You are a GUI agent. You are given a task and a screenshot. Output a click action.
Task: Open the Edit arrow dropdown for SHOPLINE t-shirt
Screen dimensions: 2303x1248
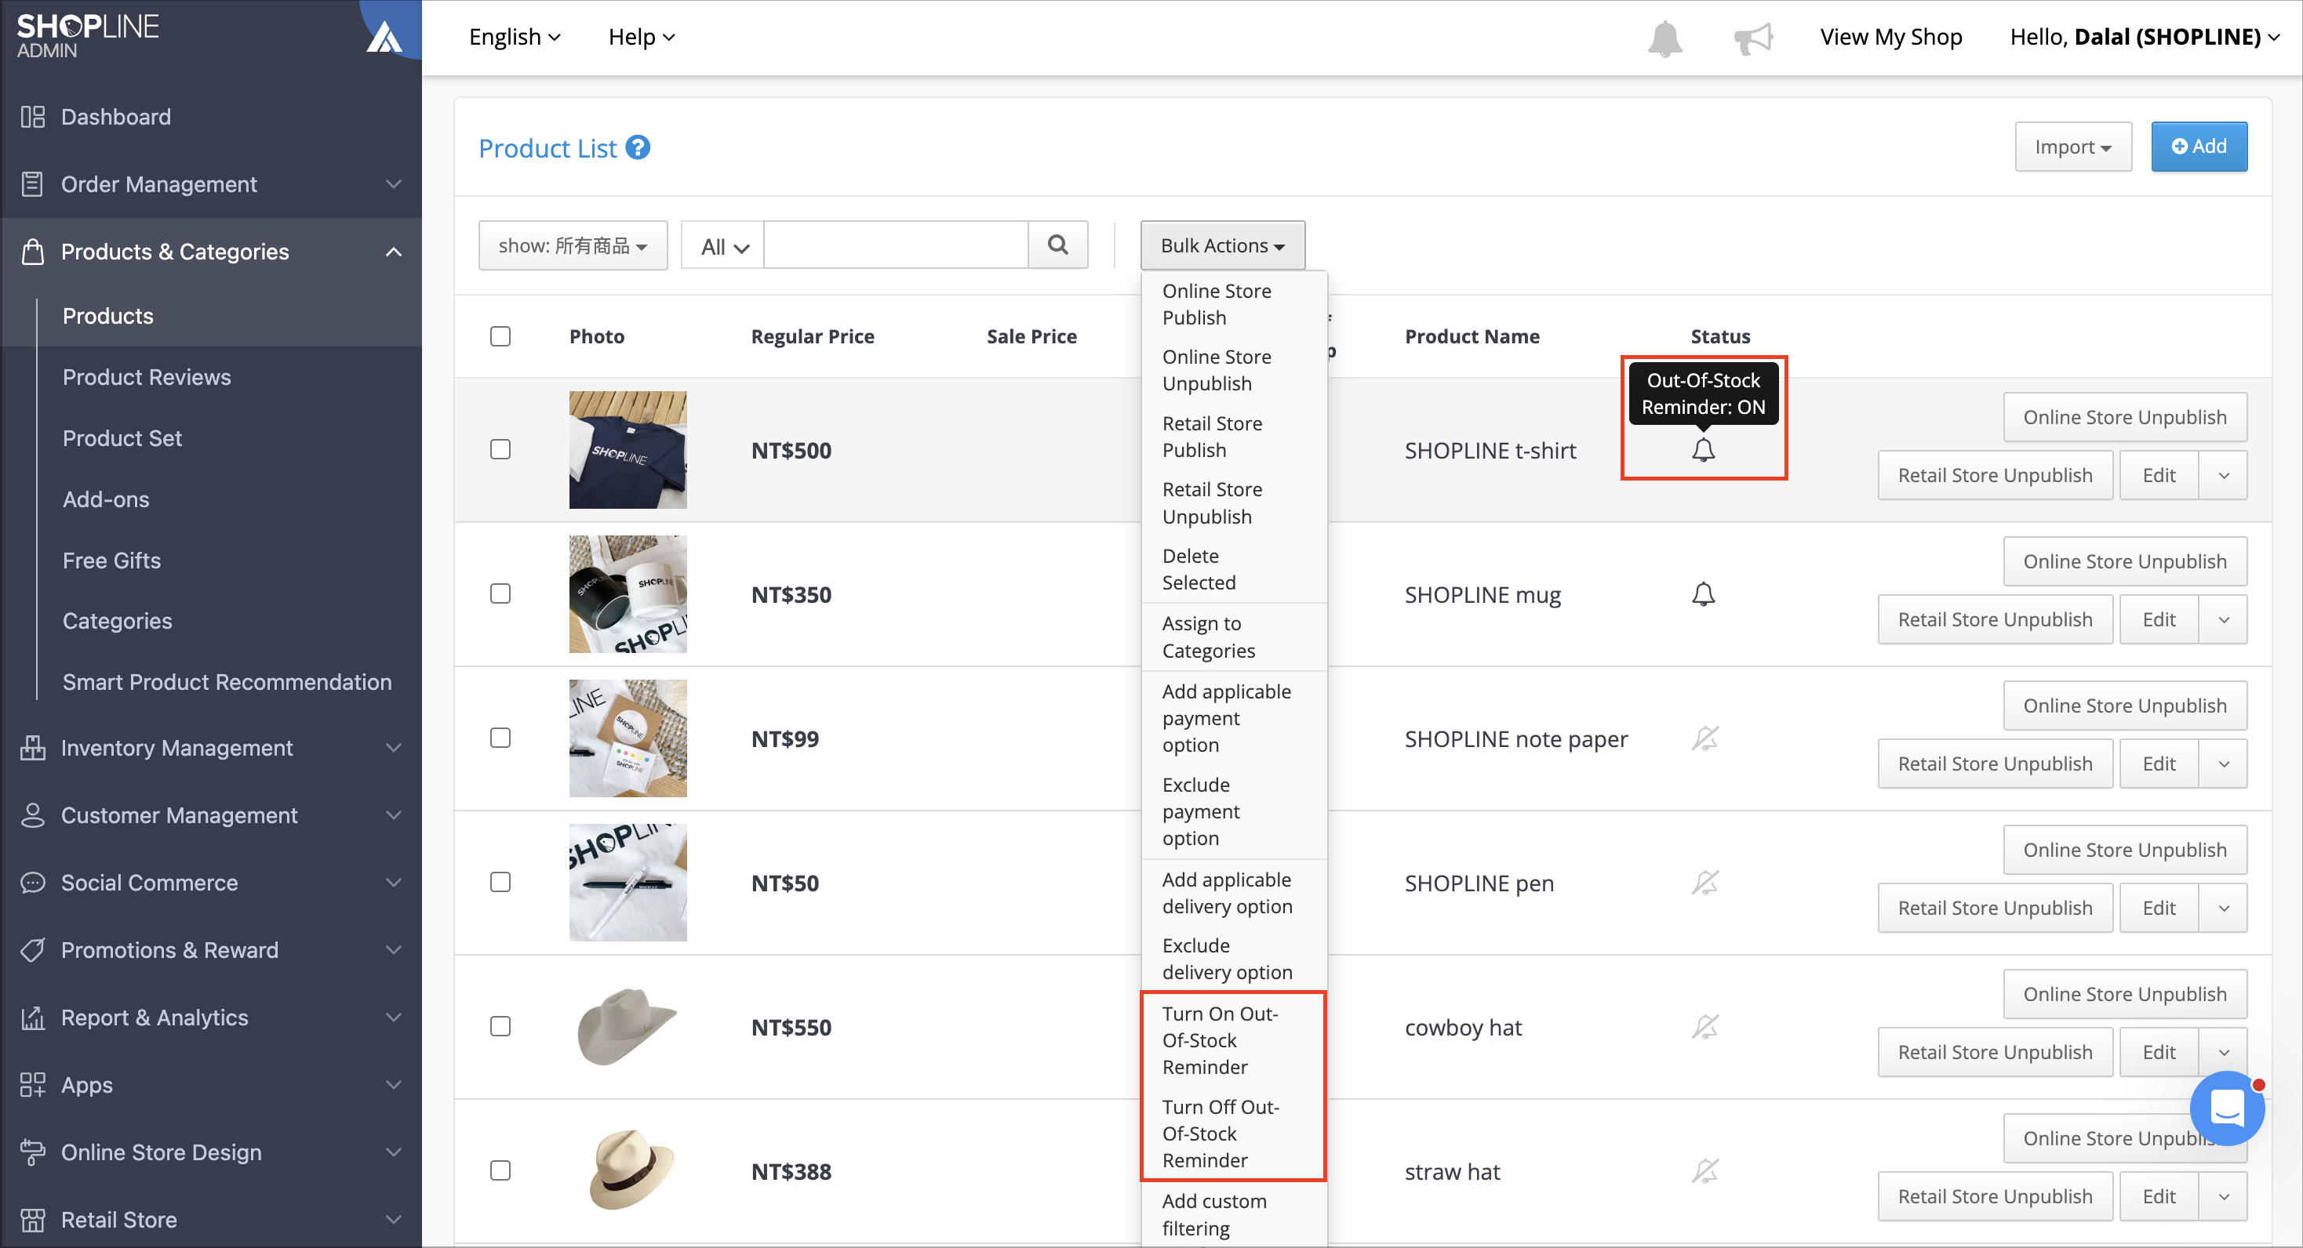(2224, 475)
